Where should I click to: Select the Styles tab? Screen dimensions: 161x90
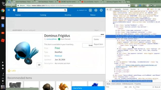(x=108, y=84)
